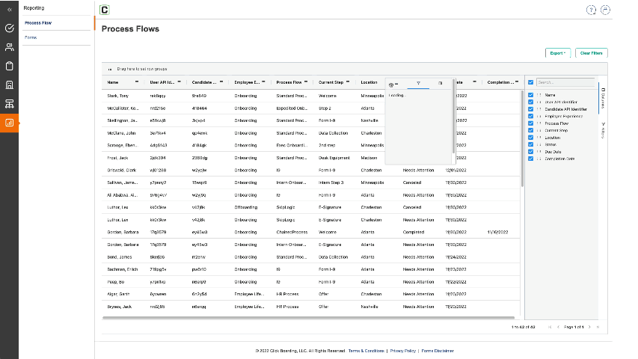Toggle the select-all columns checkbox

coord(530,82)
